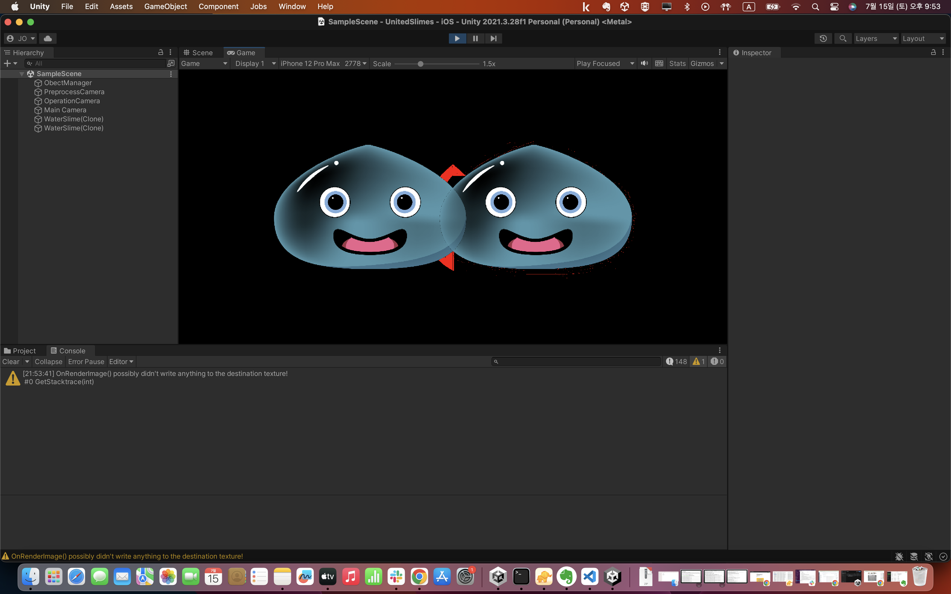
Task: Click the Step frame button
Action: (x=493, y=38)
